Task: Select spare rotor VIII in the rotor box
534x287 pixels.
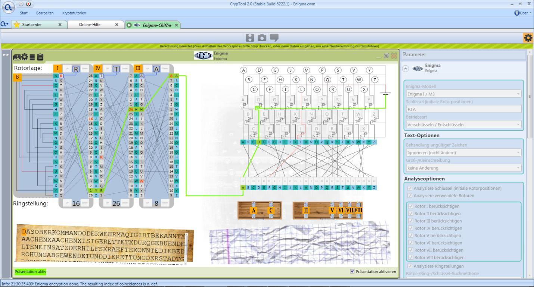Action: click(x=358, y=211)
